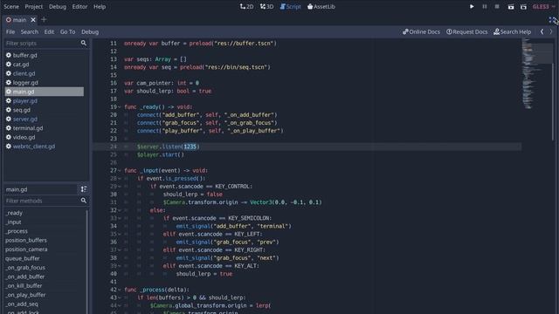Screen dimensions: 559x314
Task: Open Online Docs
Action: pos(421,31)
